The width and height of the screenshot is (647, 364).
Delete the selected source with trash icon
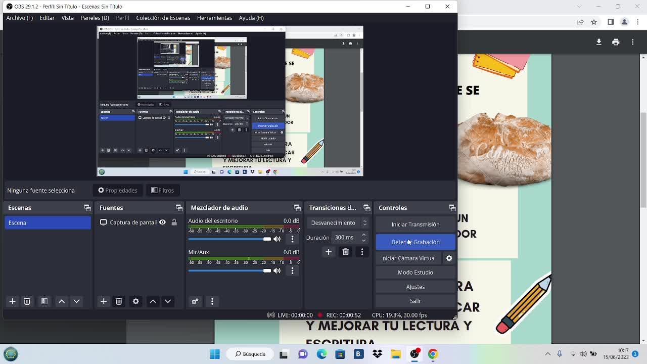pyautogui.click(x=119, y=301)
